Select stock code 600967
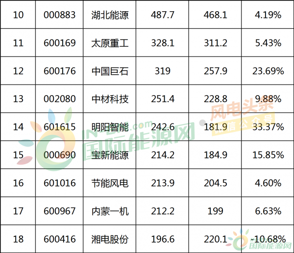The image size is (294, 253). tap(60, 211)
